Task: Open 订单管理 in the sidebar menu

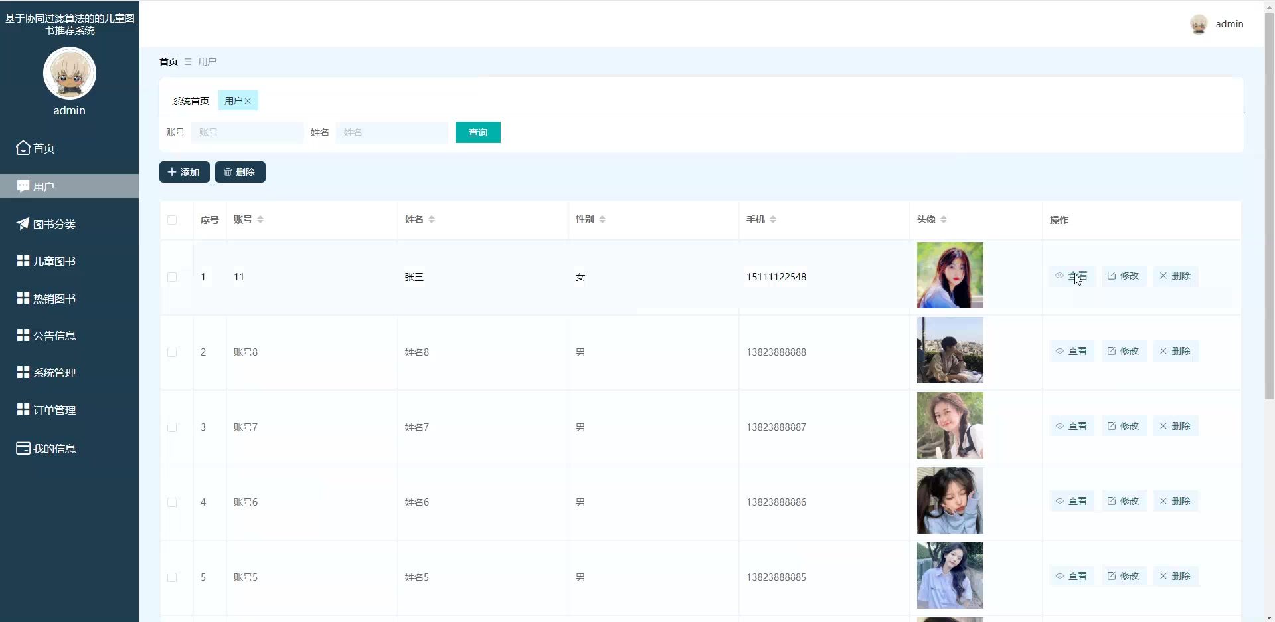Action: (54, 410)
